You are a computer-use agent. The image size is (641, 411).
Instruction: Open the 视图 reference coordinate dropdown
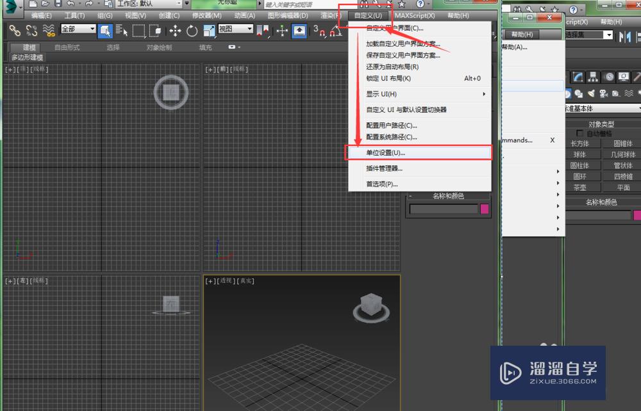coord(235,29)
